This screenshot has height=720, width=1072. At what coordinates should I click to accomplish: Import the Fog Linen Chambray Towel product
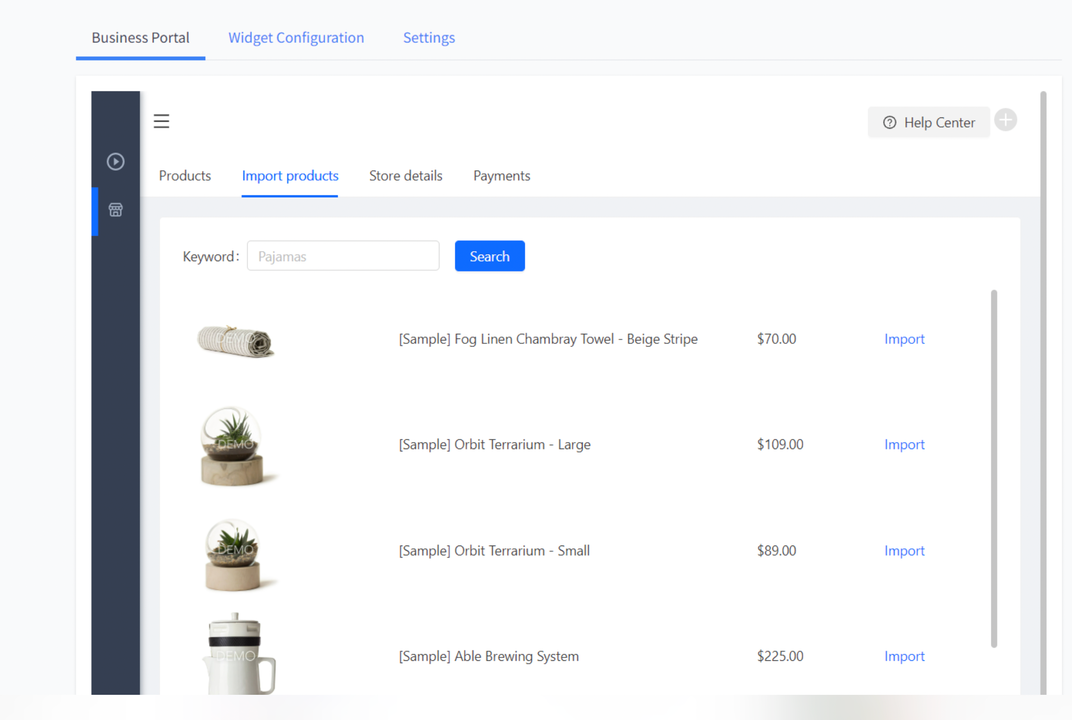pos(904,339)
